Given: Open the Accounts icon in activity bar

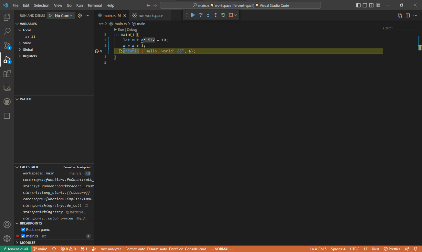Looking at the screenshot, I should (x=7, y=225).
